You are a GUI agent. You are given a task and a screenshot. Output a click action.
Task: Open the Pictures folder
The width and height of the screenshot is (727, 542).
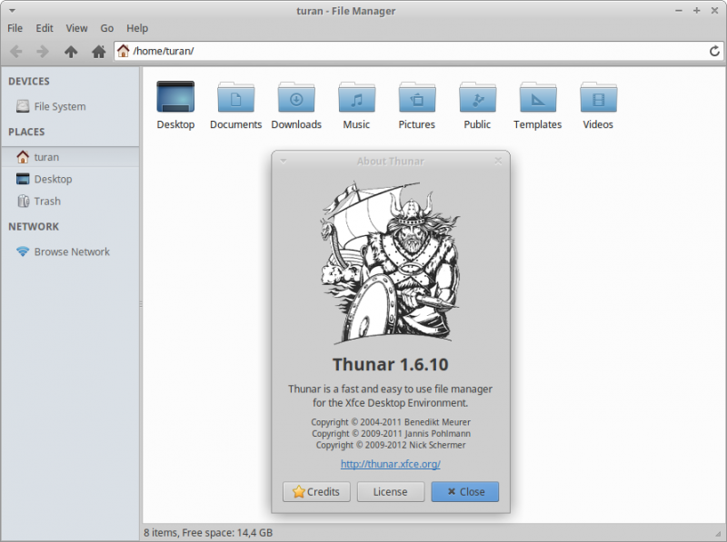[417, 105]
